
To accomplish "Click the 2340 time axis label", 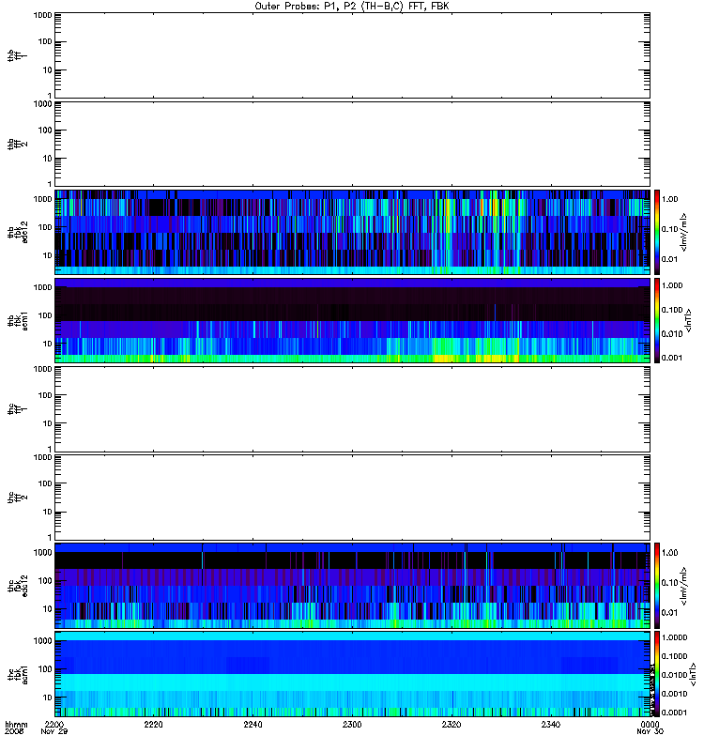I will point(551,724).
